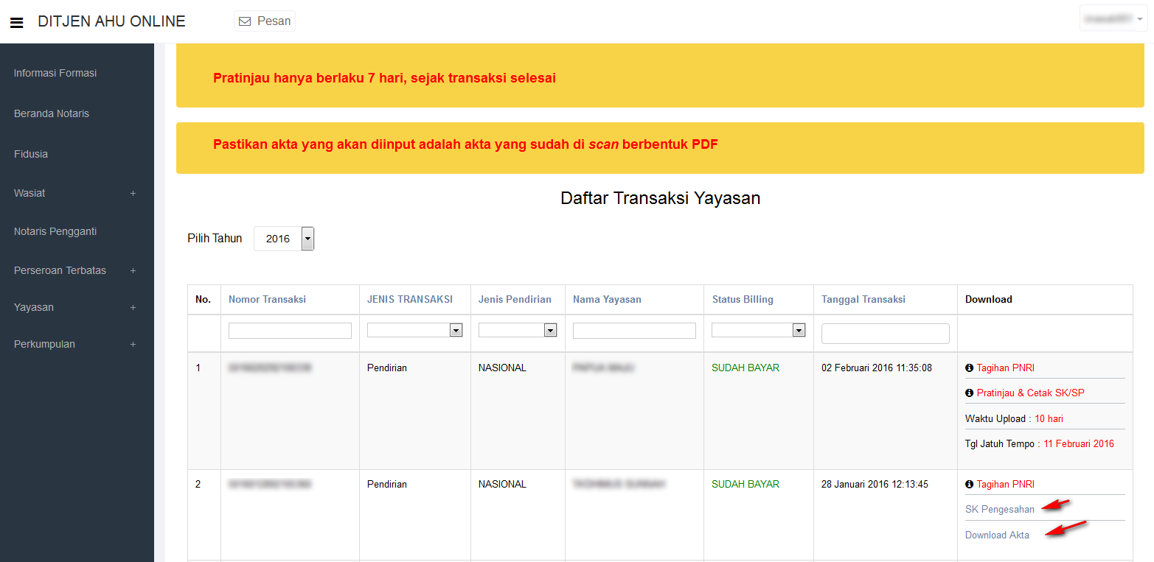Expand the Wasiat sidebar menu

tap(133, 193)
